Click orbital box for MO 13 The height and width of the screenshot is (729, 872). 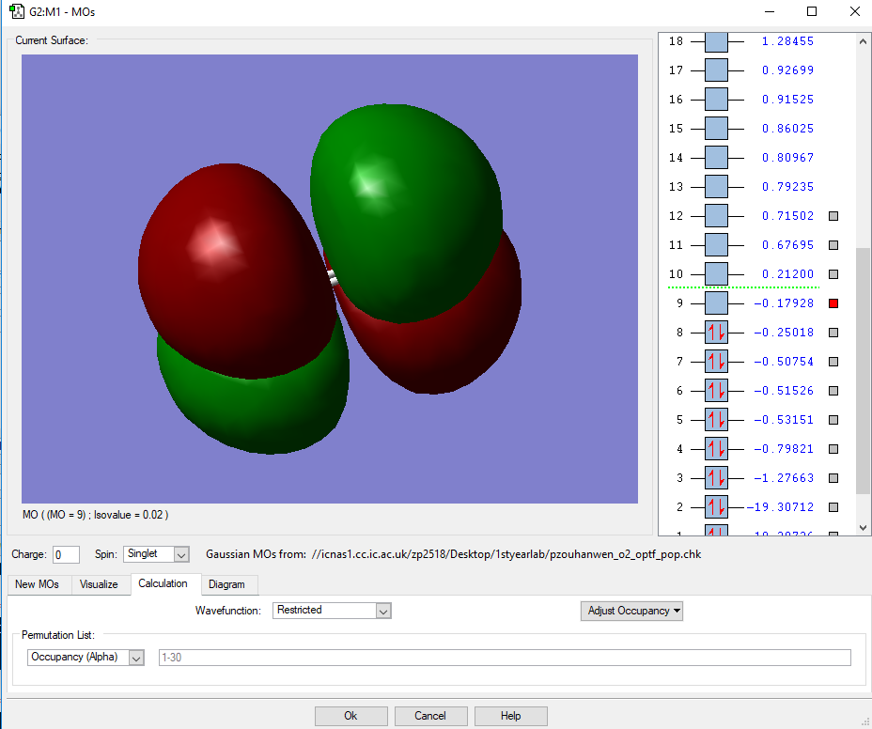[x=716, y=187]
